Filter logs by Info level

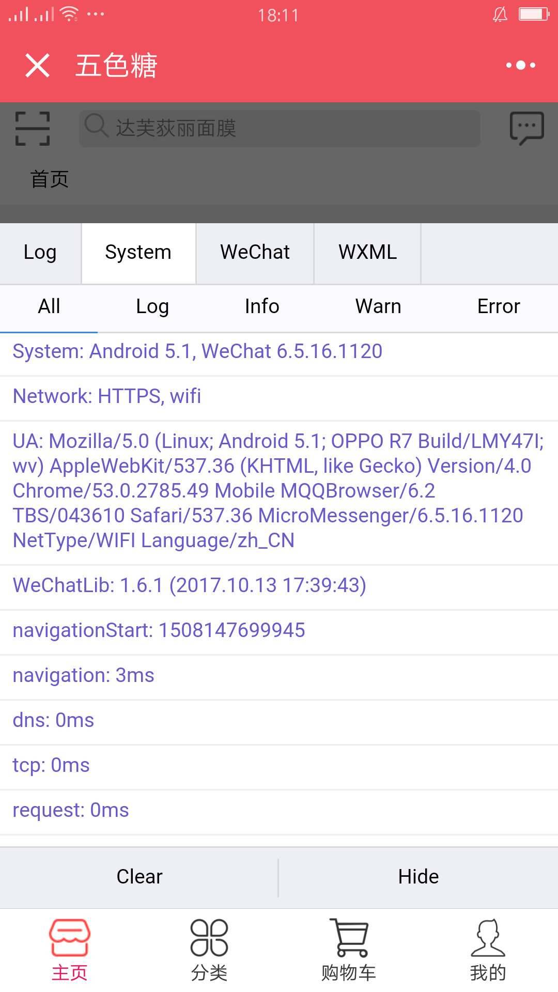[262, 306]
